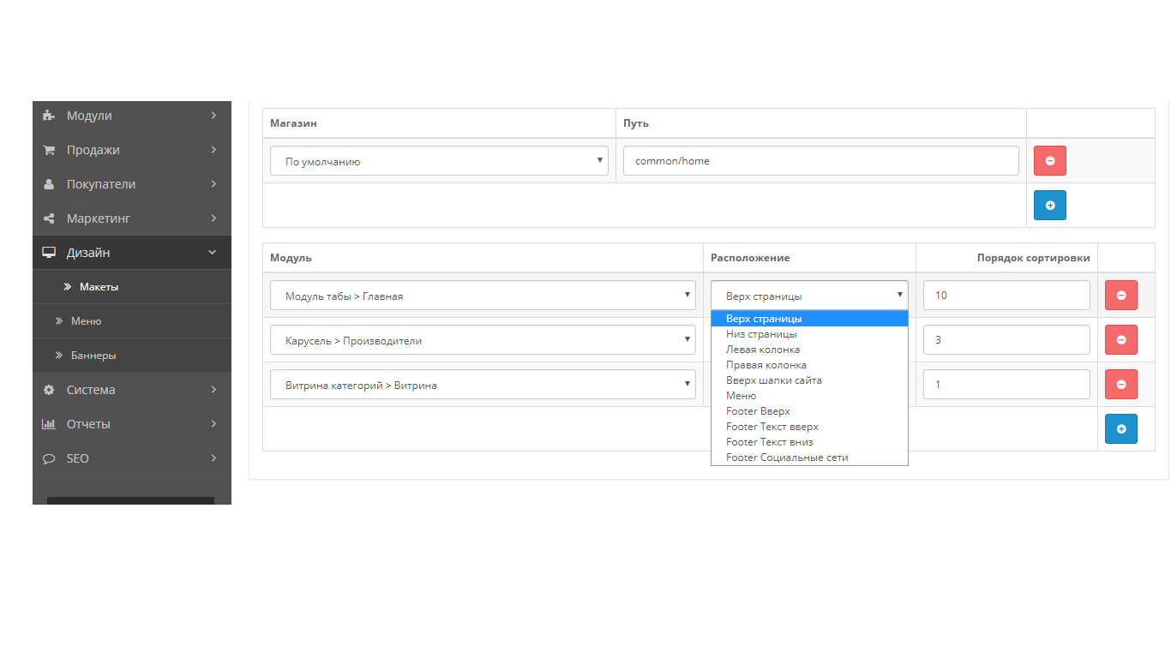Screen dimensions: 1171x658
Task: Open the Модули sidebar section
Action: pos(132,116)
